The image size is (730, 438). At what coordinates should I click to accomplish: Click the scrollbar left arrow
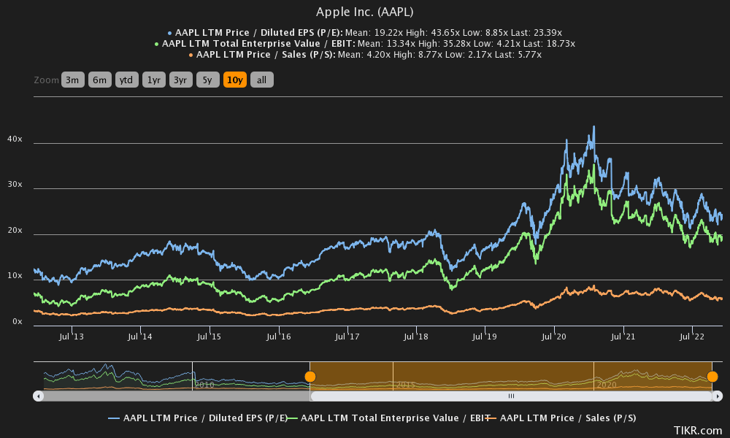coord(38,396)
